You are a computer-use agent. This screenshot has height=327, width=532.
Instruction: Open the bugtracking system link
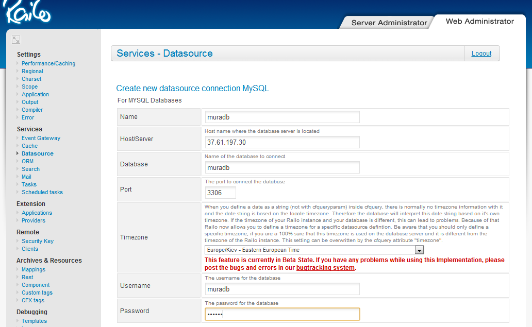click(325, 268)
